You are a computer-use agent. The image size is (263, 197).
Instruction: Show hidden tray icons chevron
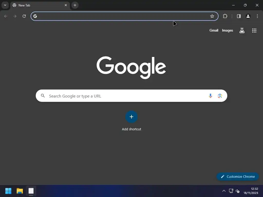click(x=224, y=191)
